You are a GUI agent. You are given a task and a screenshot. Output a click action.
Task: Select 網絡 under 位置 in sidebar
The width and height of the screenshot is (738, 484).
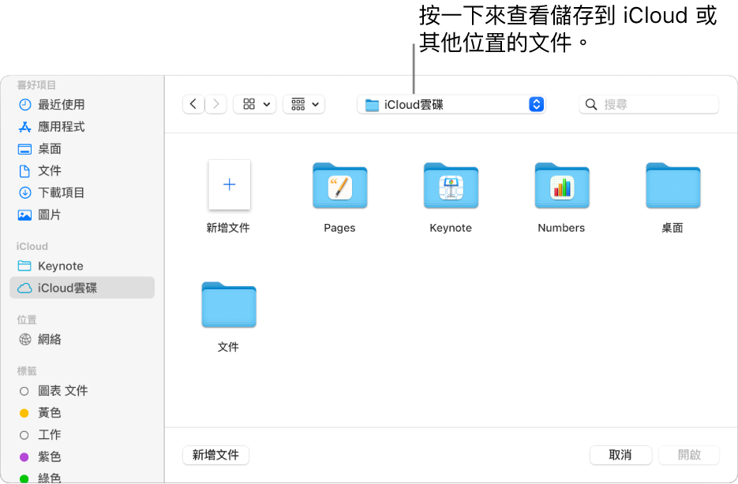point(82,339)
